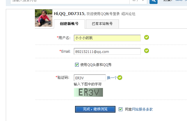
Task: Click the ER3V captcha image
Action: click(88, 92)
